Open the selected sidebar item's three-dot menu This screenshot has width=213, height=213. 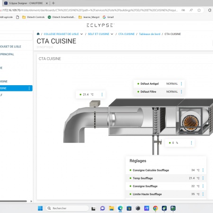[x=29, y=88]
